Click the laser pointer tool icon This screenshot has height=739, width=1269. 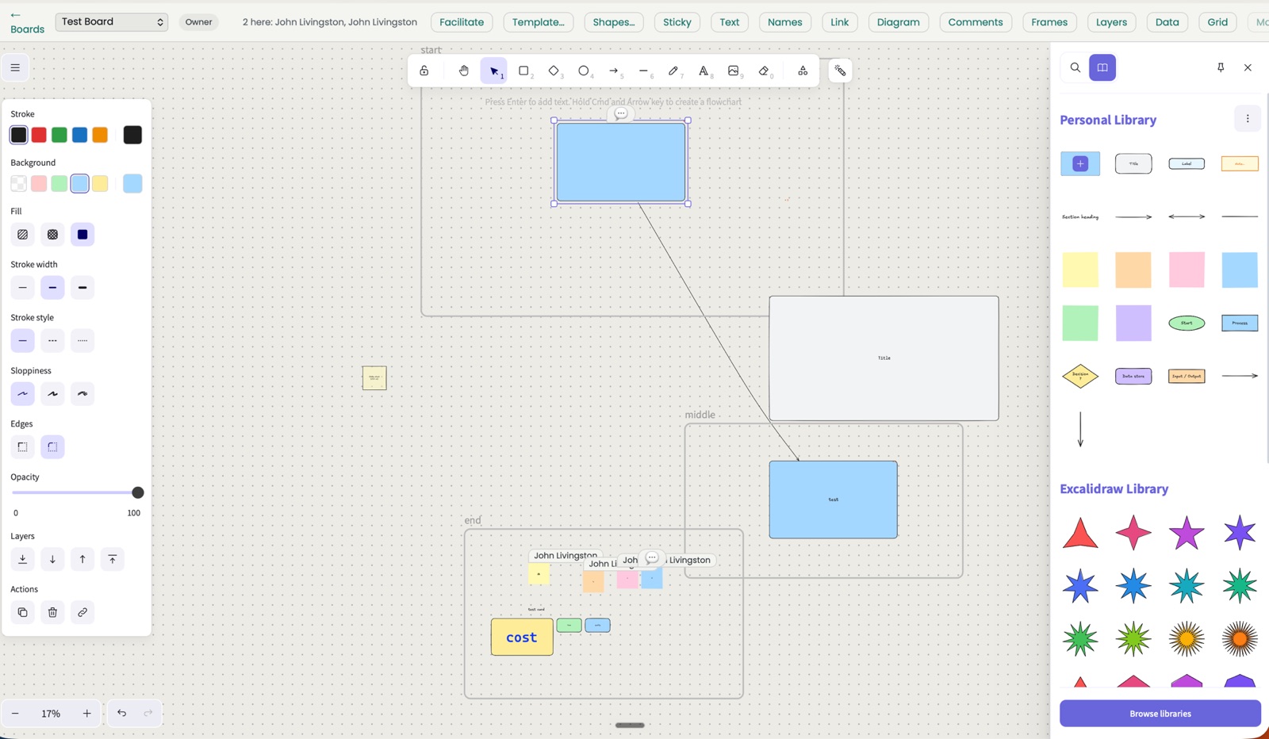tap(840, 71)
